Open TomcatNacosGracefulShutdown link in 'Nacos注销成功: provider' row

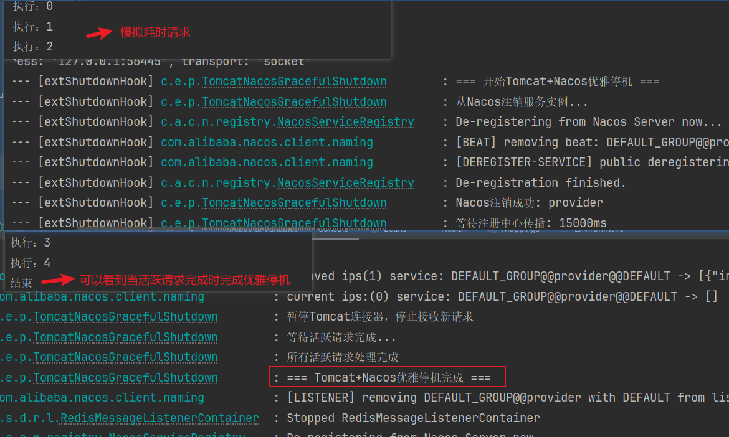coord(294,203)
